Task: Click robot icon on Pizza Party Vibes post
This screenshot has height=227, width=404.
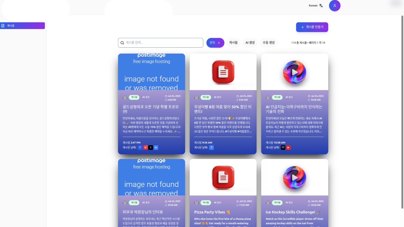Action: point(197,203)
